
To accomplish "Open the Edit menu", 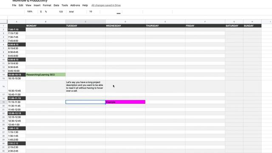I will click(x=21, y=6).
